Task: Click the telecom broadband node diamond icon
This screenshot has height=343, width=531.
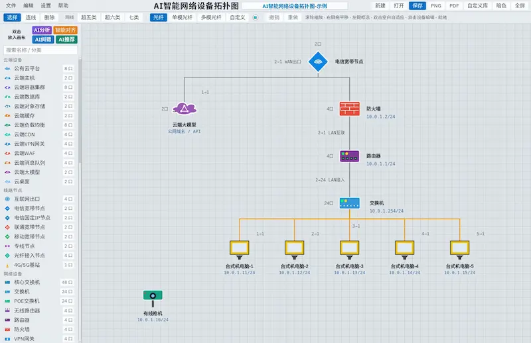Action: pos(318,62)
